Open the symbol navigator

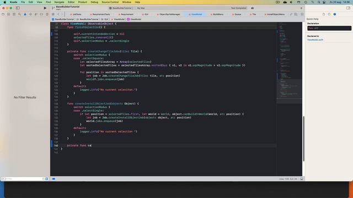pyautogui.click(x=14, y=14)
